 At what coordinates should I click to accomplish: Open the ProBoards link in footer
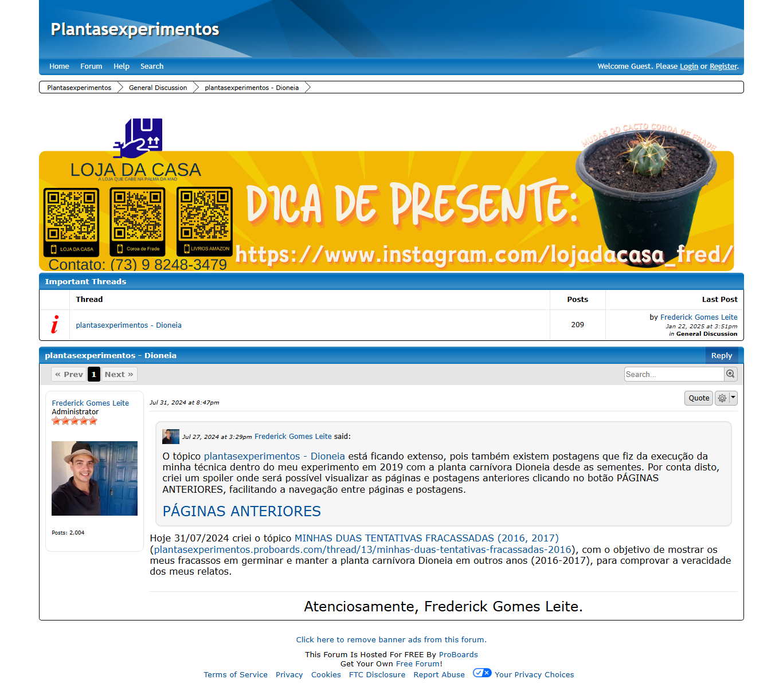coord(458,655)
